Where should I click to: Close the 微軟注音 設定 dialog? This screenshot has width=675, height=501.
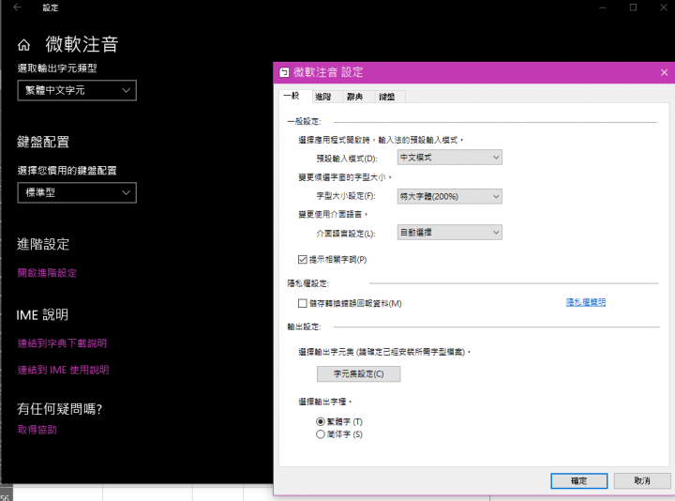coord(664,72)
